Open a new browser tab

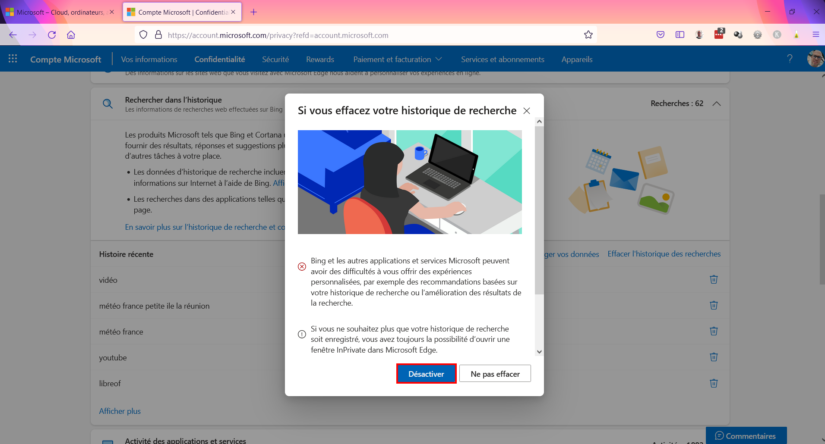(x=253, y=12)
